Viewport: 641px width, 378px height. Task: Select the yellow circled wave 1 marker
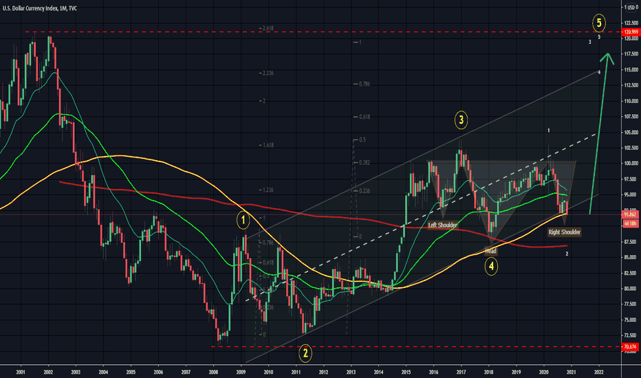click(243, 220)
